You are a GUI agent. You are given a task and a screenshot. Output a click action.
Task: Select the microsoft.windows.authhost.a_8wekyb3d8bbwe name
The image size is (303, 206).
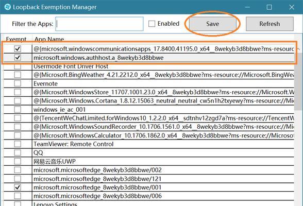pyautogui.click(x=98, y=58)
